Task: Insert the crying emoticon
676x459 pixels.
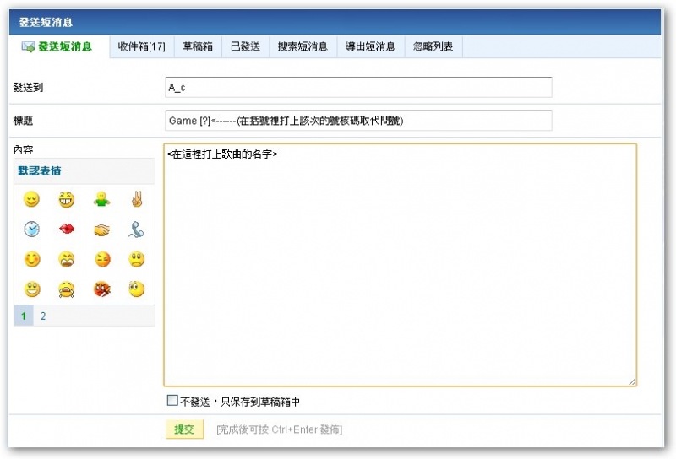Action: tap(67, 289)
